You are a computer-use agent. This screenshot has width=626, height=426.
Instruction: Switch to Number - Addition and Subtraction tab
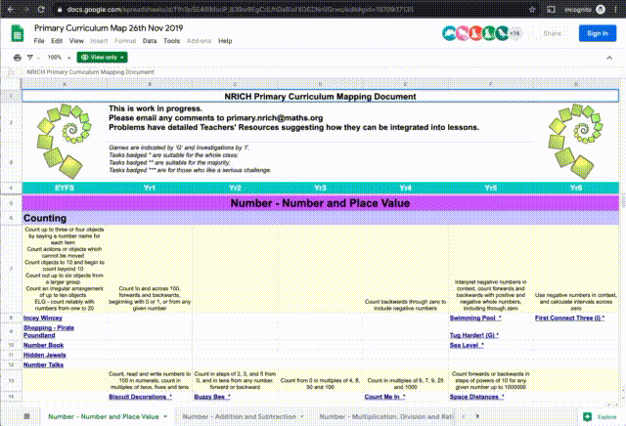(x=238, y=416)
